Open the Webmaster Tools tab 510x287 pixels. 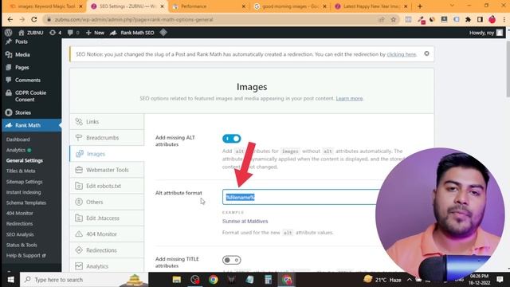(107, 170)
